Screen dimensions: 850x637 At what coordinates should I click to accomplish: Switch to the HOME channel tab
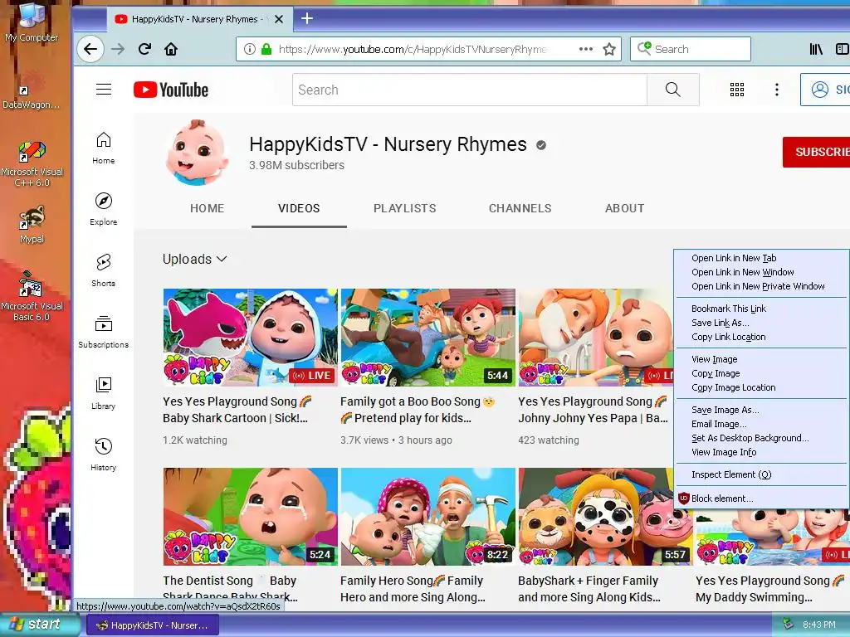coord(207,208)
